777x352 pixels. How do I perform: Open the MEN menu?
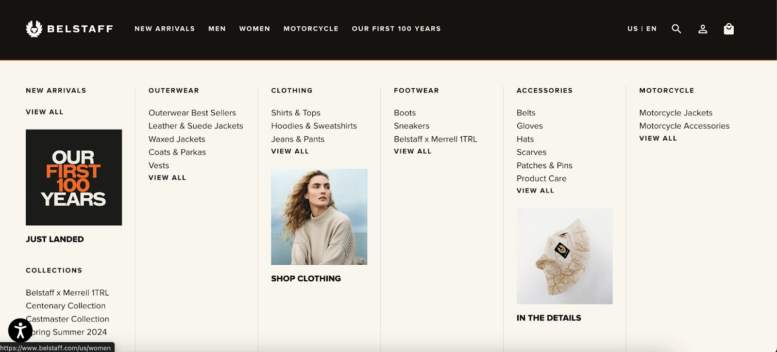[217, 29]
